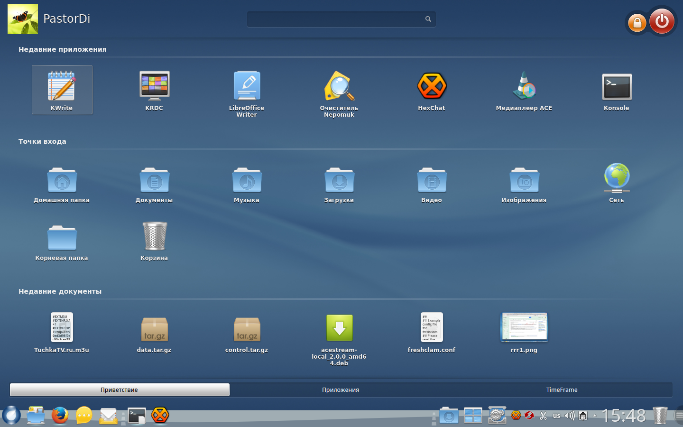
Task: Click the PastorDi user avatar
Action: click(23, 19)
